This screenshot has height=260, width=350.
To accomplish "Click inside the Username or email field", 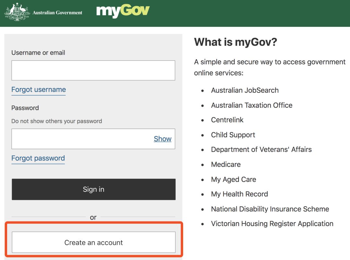I will click(x=93, y=70).
